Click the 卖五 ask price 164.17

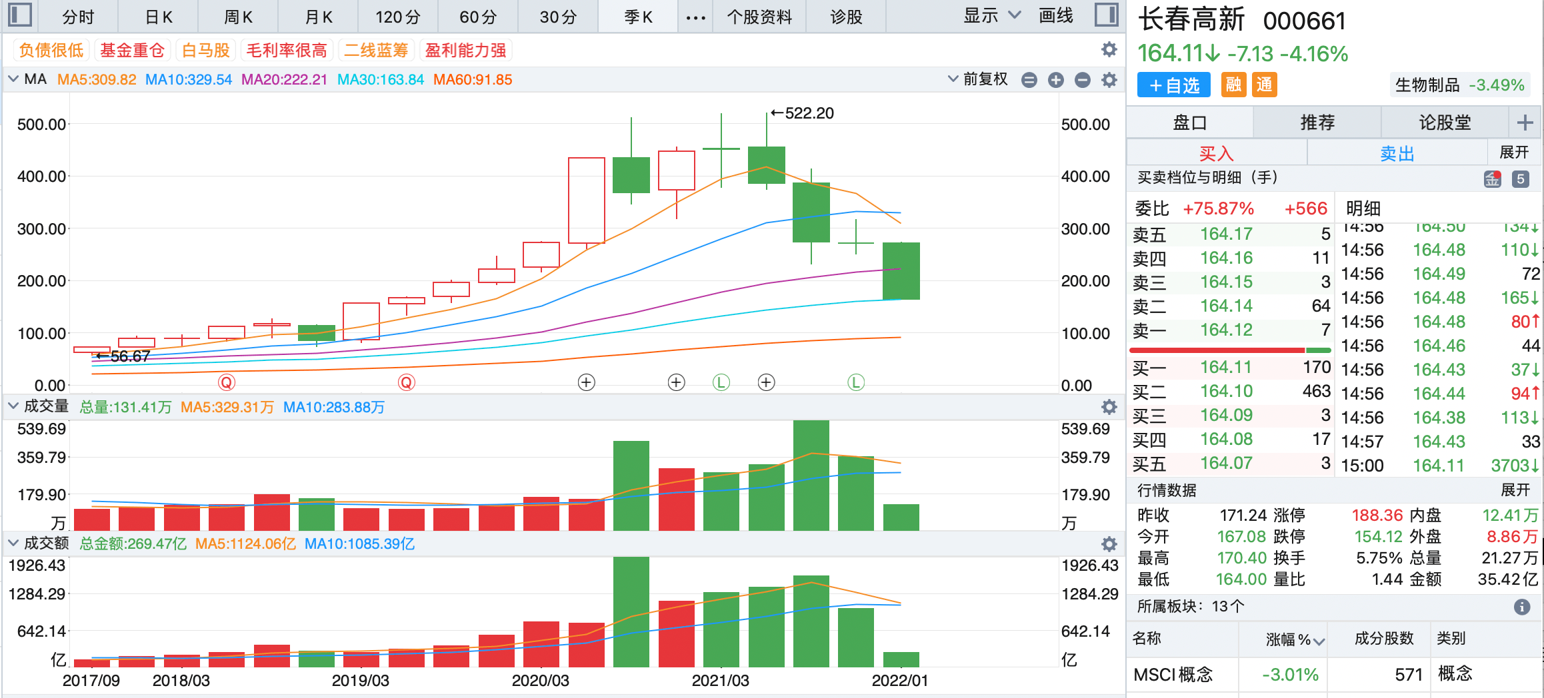(x=1226, y=234)
